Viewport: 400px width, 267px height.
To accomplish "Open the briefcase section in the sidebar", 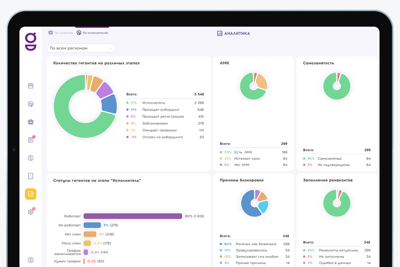I will click(31, 122).
